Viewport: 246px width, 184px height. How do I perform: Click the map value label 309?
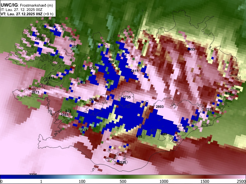click(x=111, y=62)
